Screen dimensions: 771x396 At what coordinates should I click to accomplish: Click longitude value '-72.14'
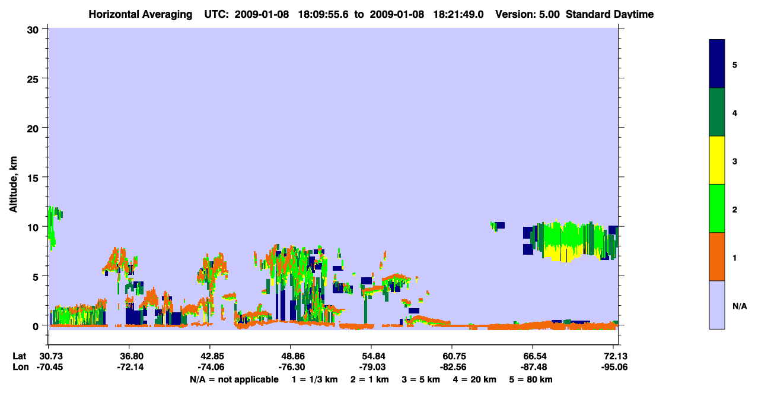[x=129, y=367]
